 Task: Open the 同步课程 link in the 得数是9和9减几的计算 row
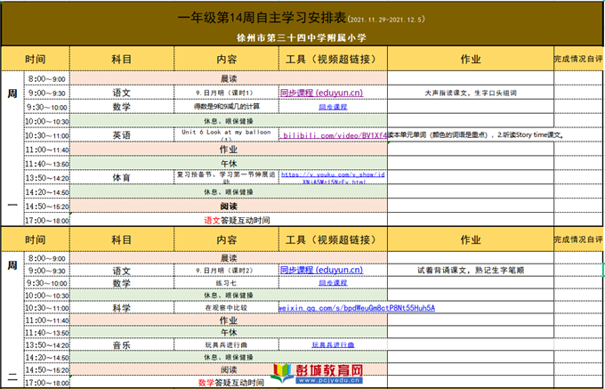[333, 107]
